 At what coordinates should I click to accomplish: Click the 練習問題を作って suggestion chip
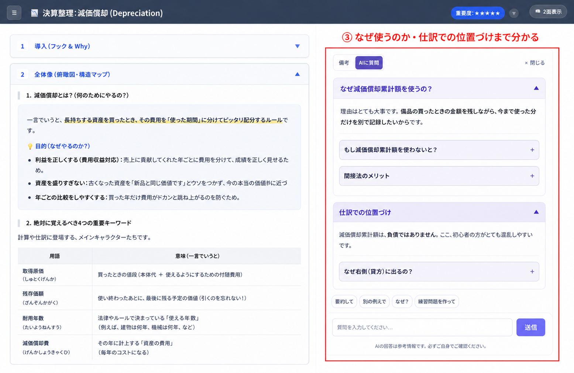click(x=437, y=301)
